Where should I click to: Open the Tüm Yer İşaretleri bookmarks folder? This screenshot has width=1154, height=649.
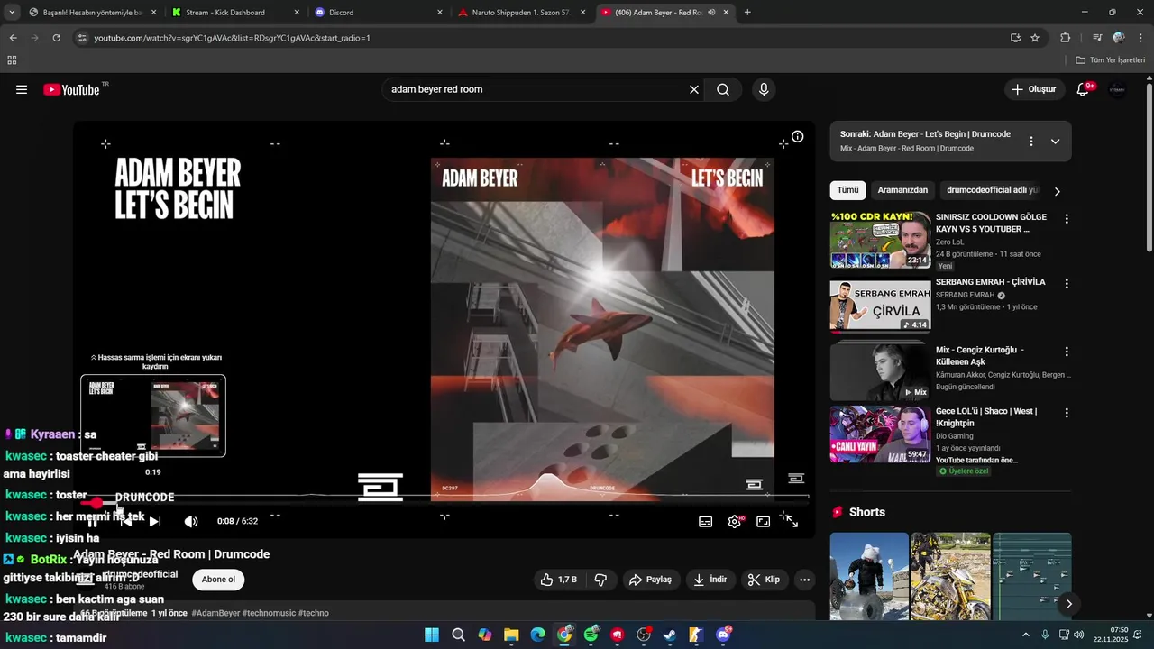pyautogui.click(x=1110, y=60)
